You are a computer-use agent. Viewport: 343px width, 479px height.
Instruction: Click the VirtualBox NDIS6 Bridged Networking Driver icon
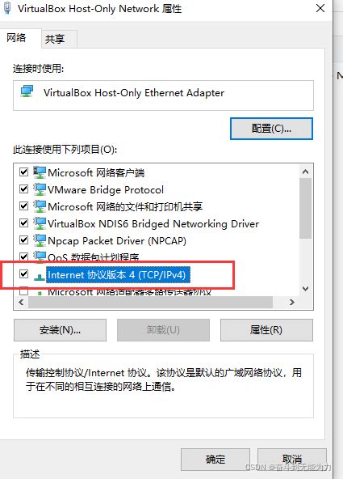pos(40,223)
